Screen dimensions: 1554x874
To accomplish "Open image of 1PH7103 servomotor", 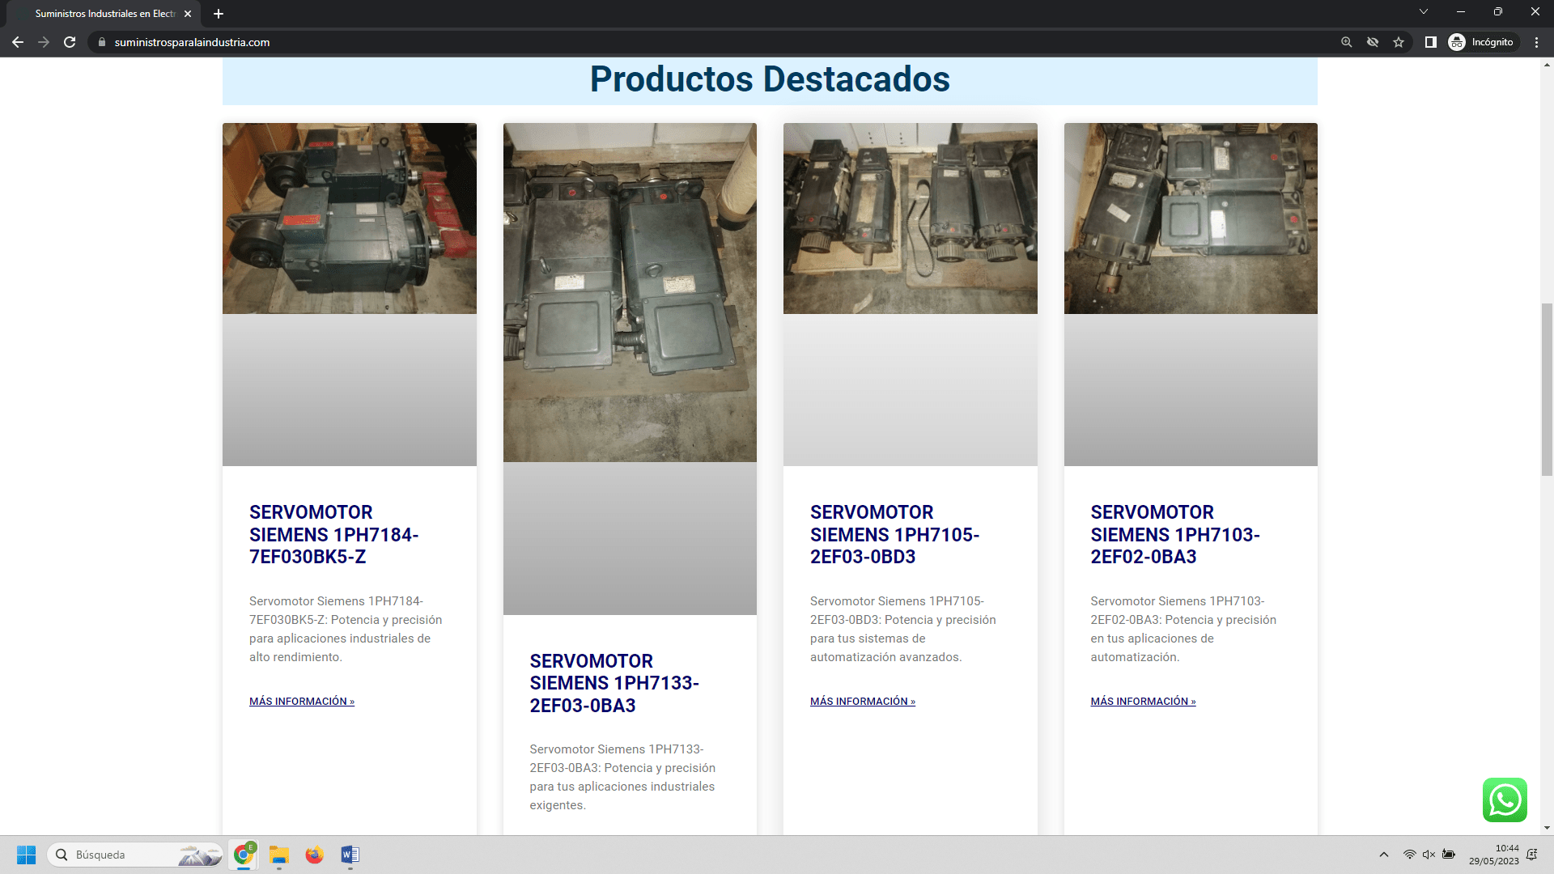I will tap(1191, 218).
